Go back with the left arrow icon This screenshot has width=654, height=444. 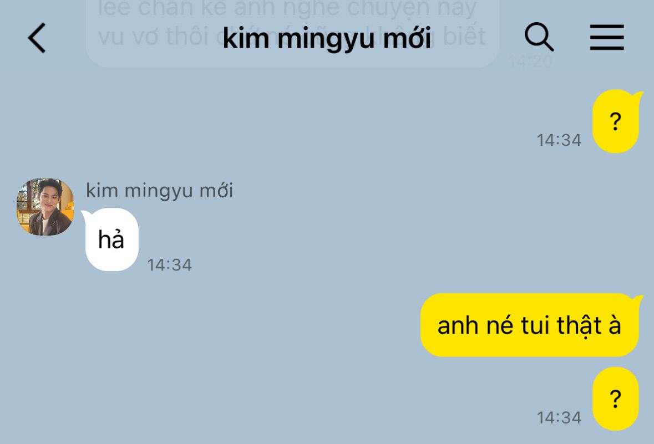tap(37, 38)
